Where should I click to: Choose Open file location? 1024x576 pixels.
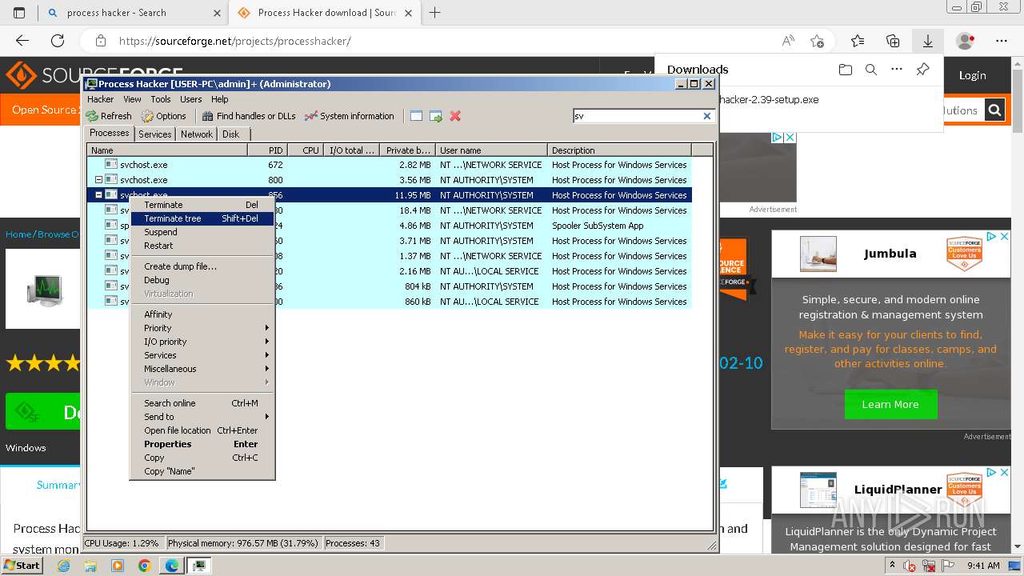[202, 430]
